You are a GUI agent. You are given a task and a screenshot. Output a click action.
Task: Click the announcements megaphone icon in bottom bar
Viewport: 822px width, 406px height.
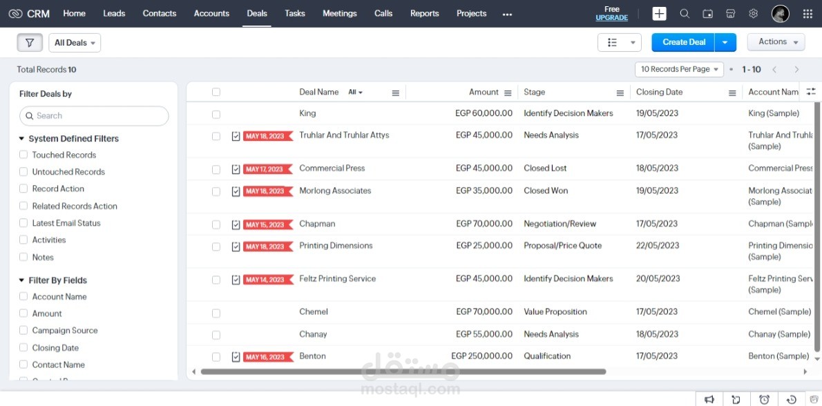click(709, 400)
